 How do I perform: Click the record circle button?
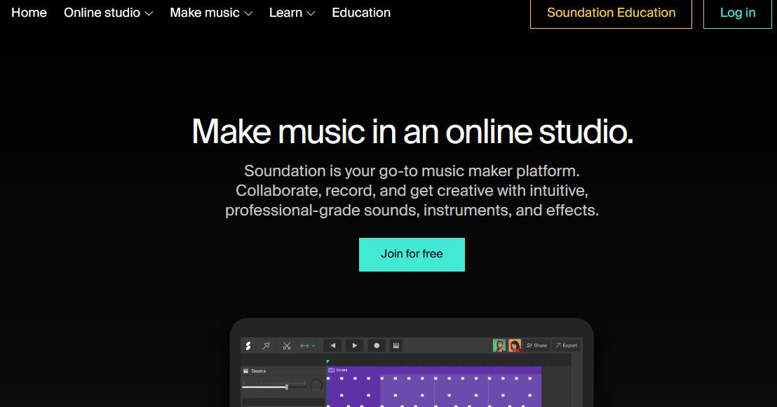[377, 345]
